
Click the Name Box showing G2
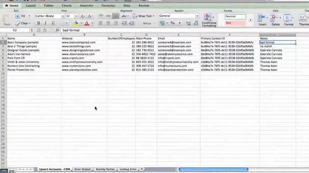[x=15, y=30]
